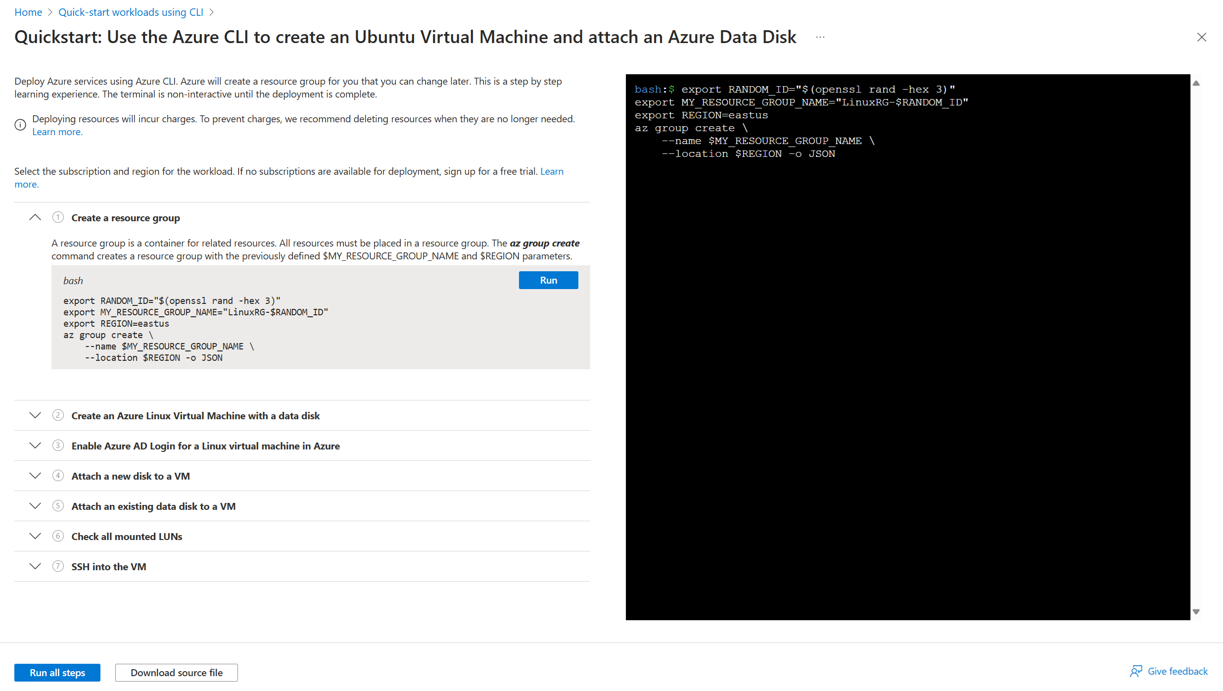Close the quickstart pane with X
This screenshot has width=1223, height=691.
pos(1201,37)
